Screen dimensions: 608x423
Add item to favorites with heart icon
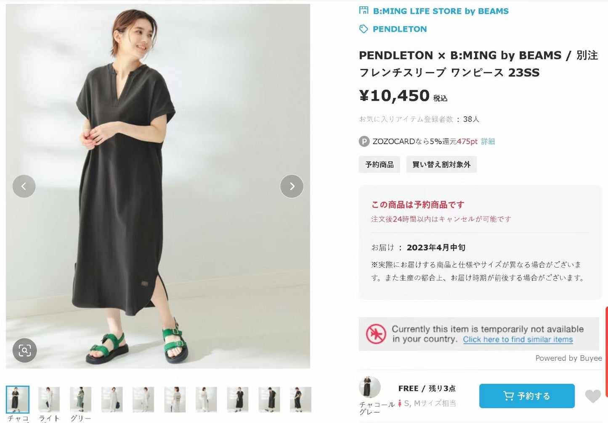tap(593, 396)
